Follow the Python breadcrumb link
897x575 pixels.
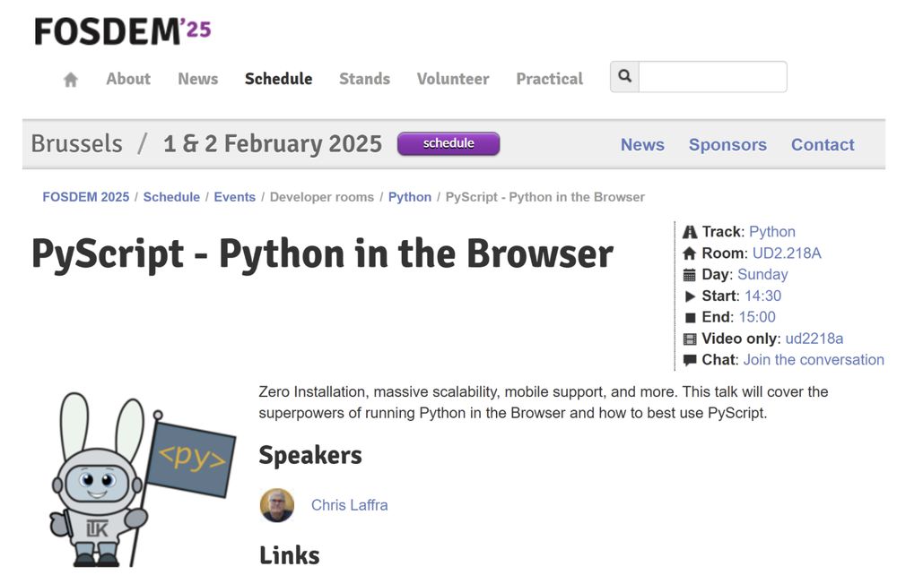click(410, 197)
